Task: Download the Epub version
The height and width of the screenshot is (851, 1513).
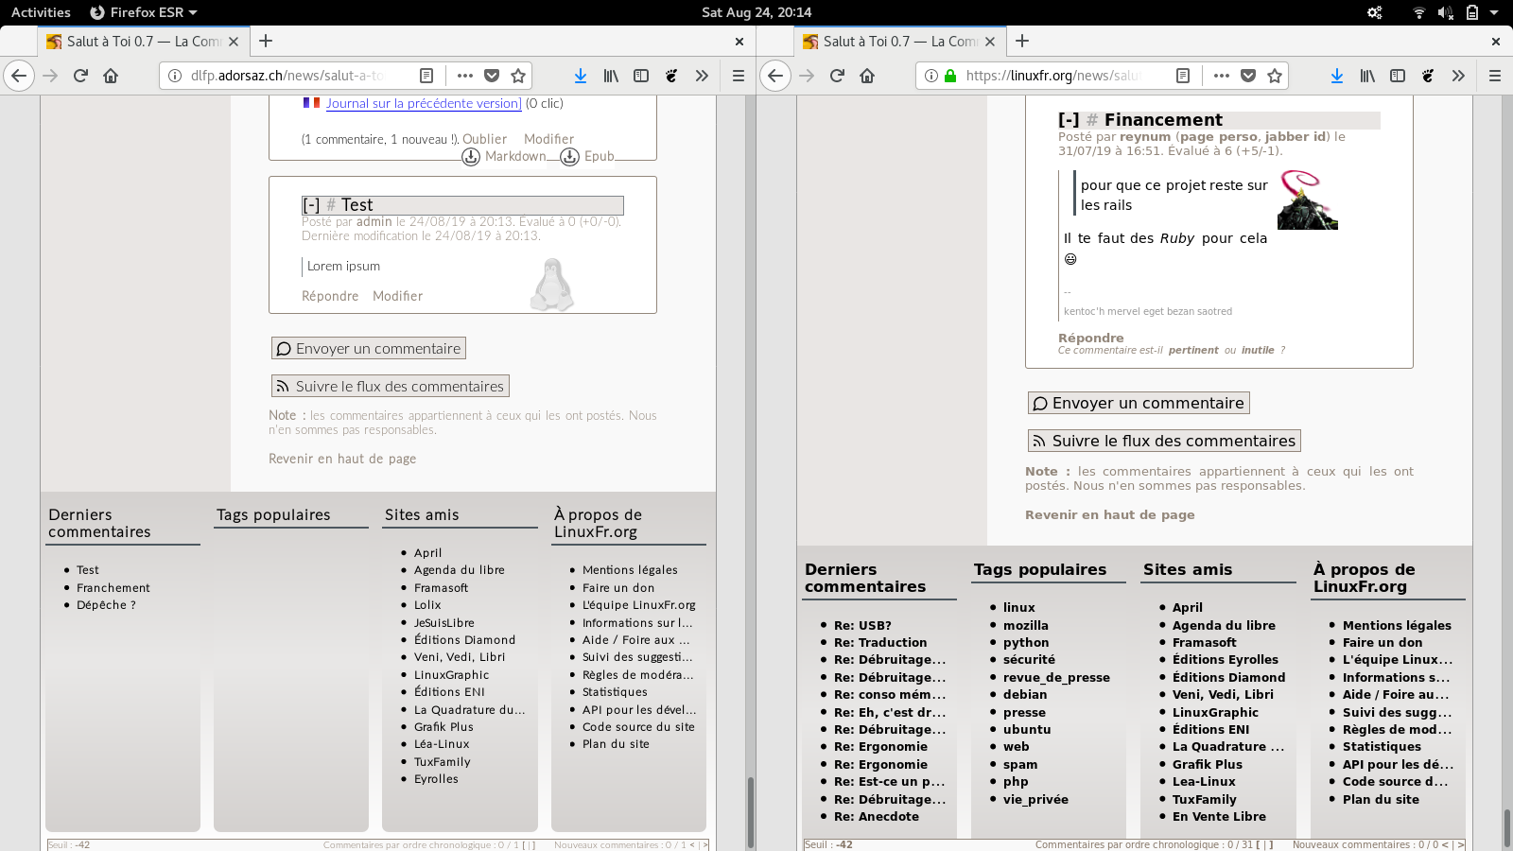Action: (588, 156)
